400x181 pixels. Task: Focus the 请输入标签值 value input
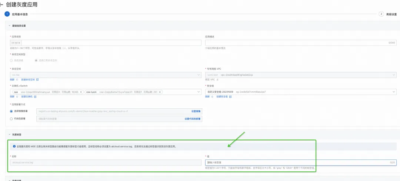point(301,162)
